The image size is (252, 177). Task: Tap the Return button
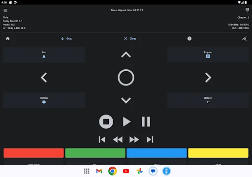tap(208, 100)
